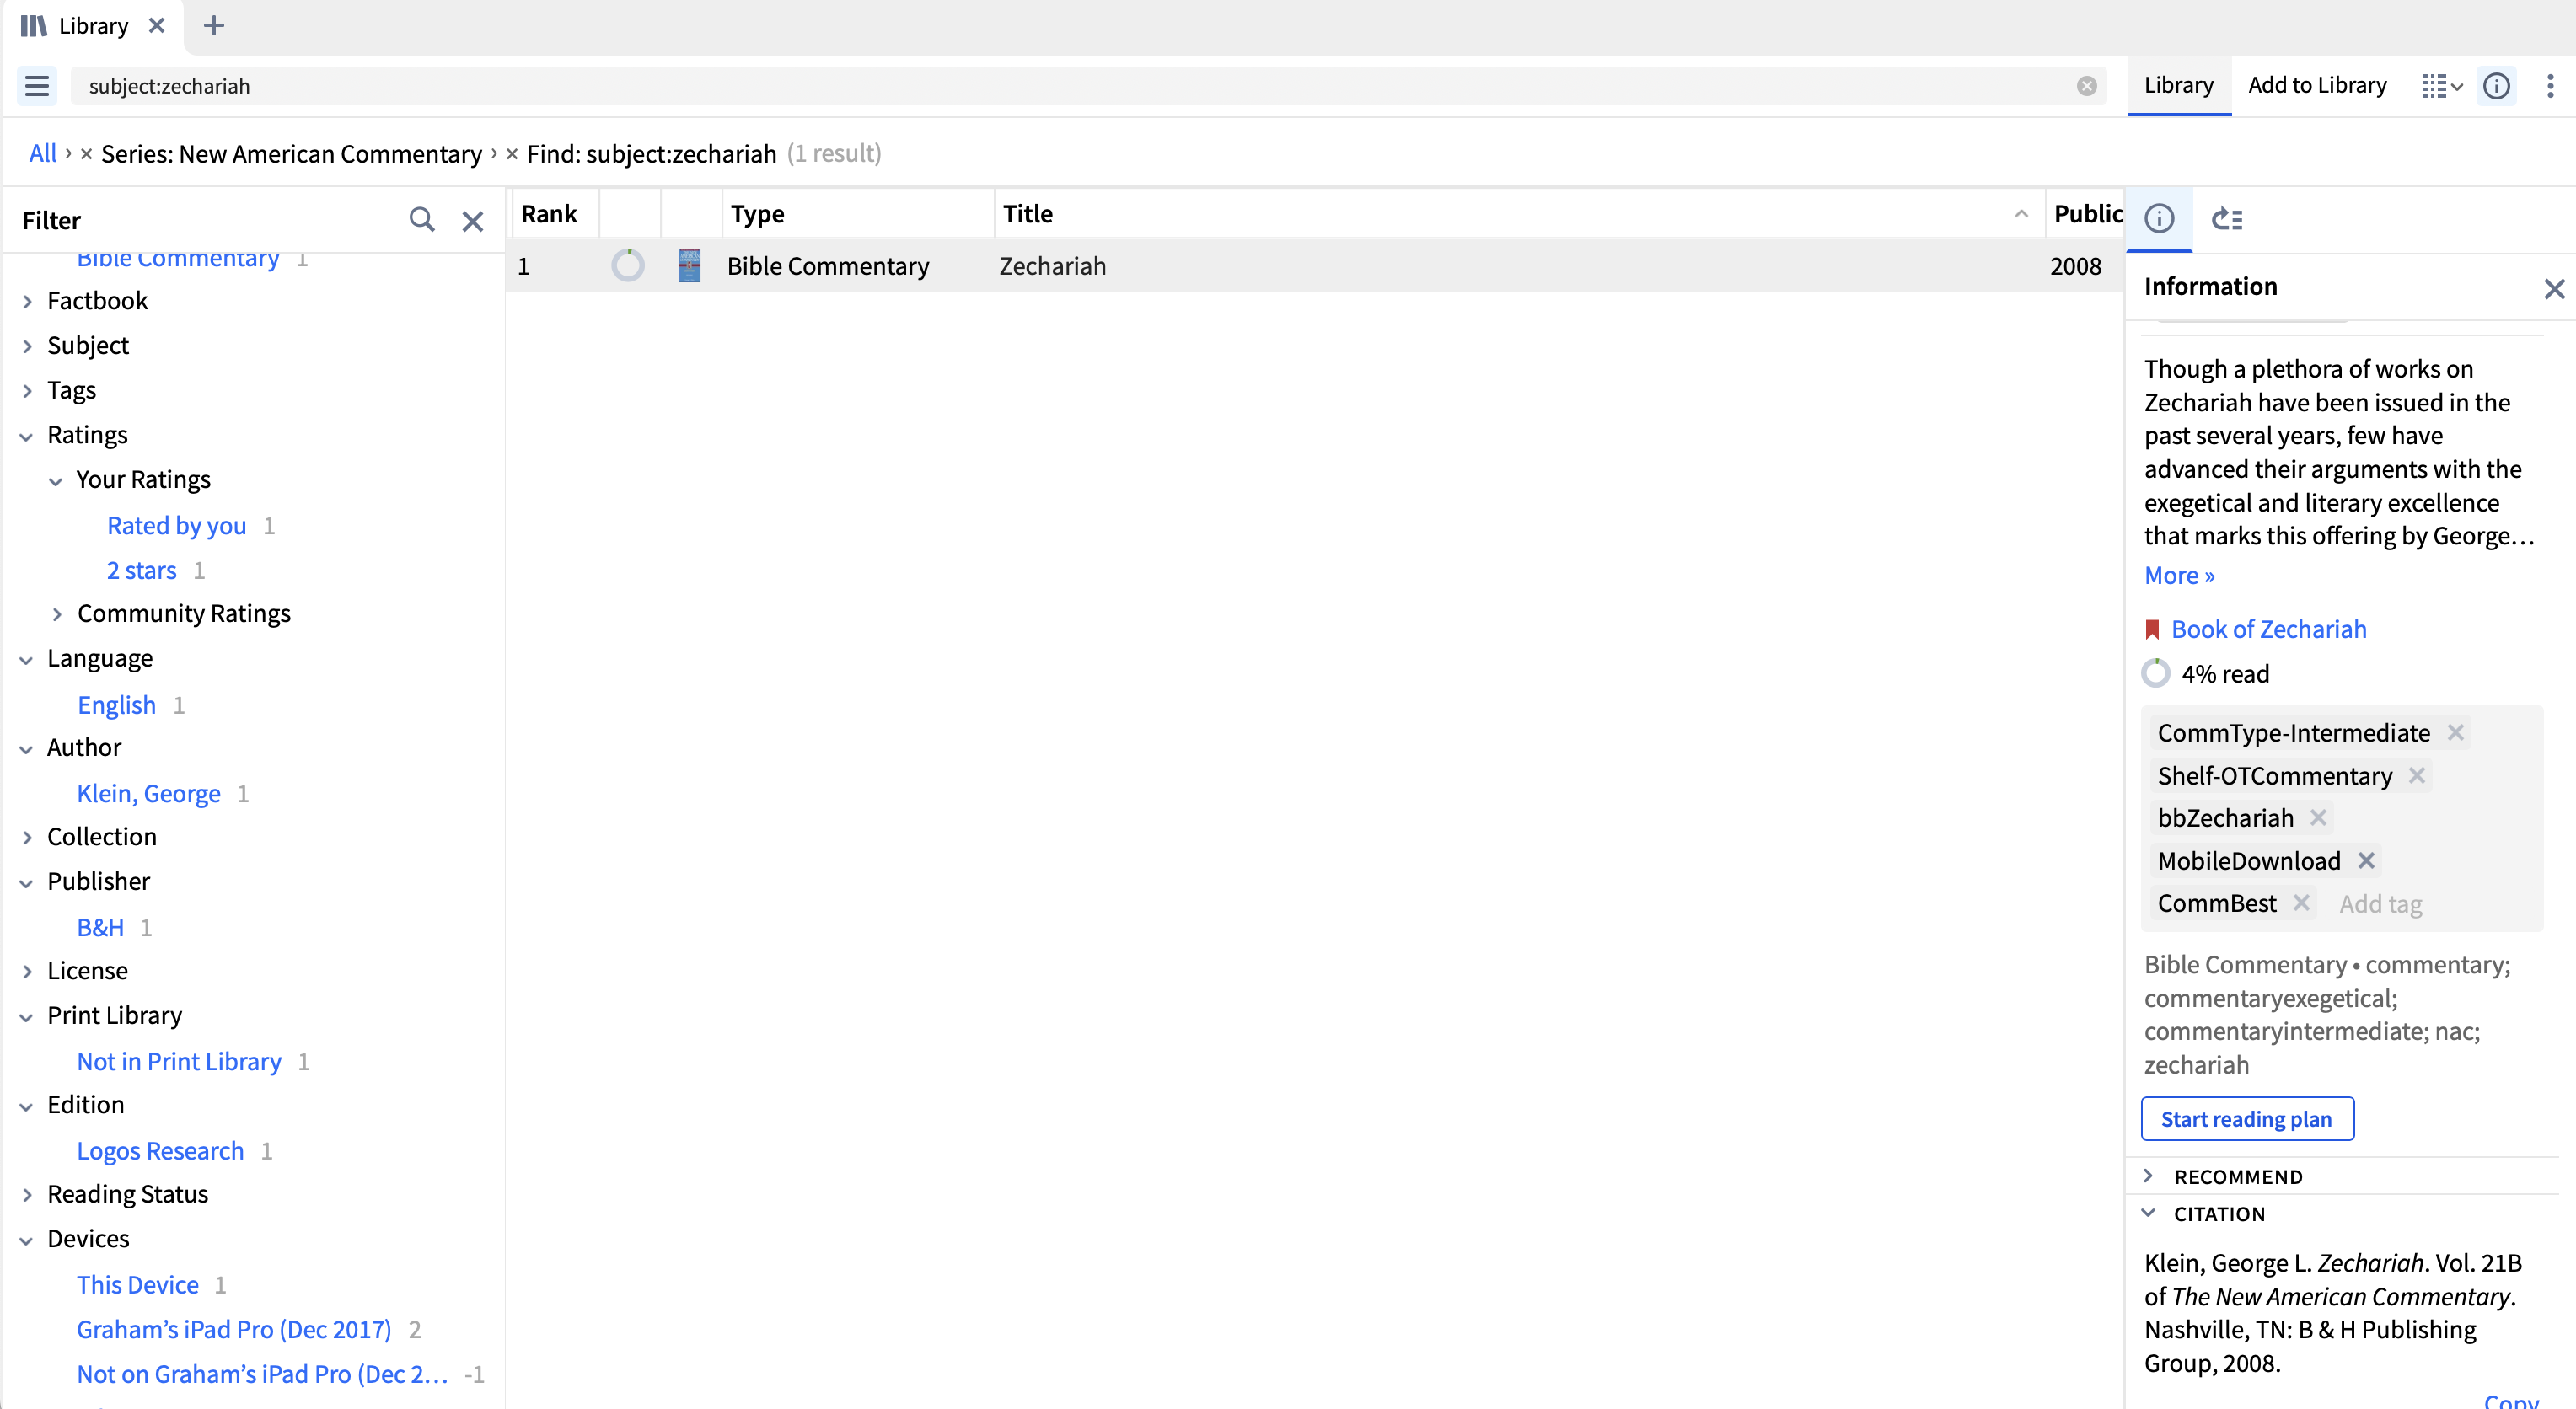Image resolution: width=2576 pixels, height=1409 pixels.
Task: Switch to Add to Library tab
Action: point(2317,86)
